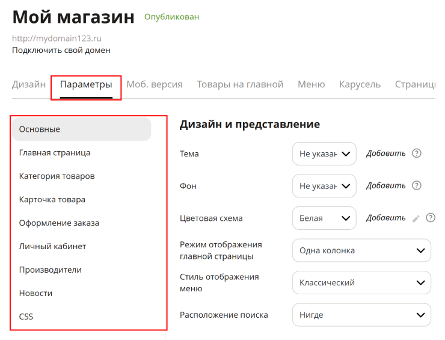Image resolution: width=445 pixels, height=340 pixels.
Task: Select Основные in the settings sidebar
Action: (x=81, y=129)
